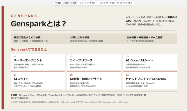Viewport: 187px width, 111px height.
Task: Select the '複数工程をまとめて依頼' heading
Action: pyautogui.click(x=27, y=37)
